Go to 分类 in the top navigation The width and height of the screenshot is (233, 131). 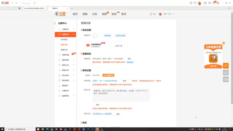(94, 14)
